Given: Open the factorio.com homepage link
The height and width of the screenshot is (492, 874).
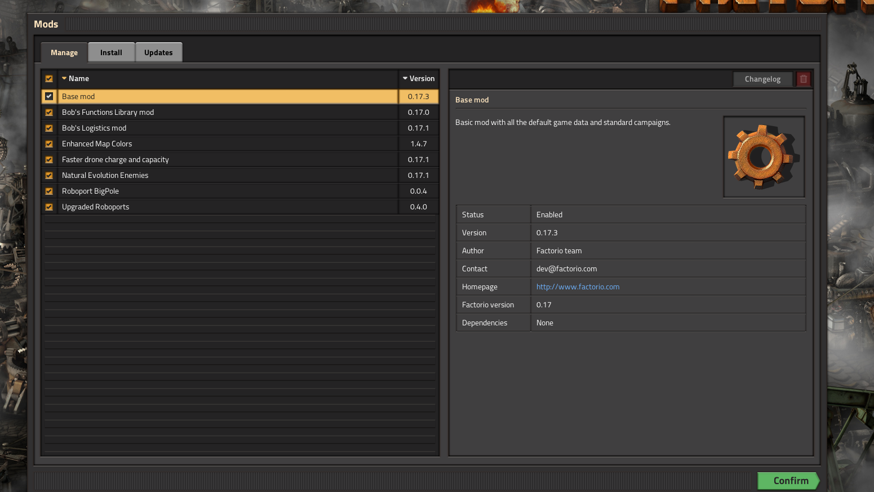Looking at the screenshot, I should pos(578,287).
